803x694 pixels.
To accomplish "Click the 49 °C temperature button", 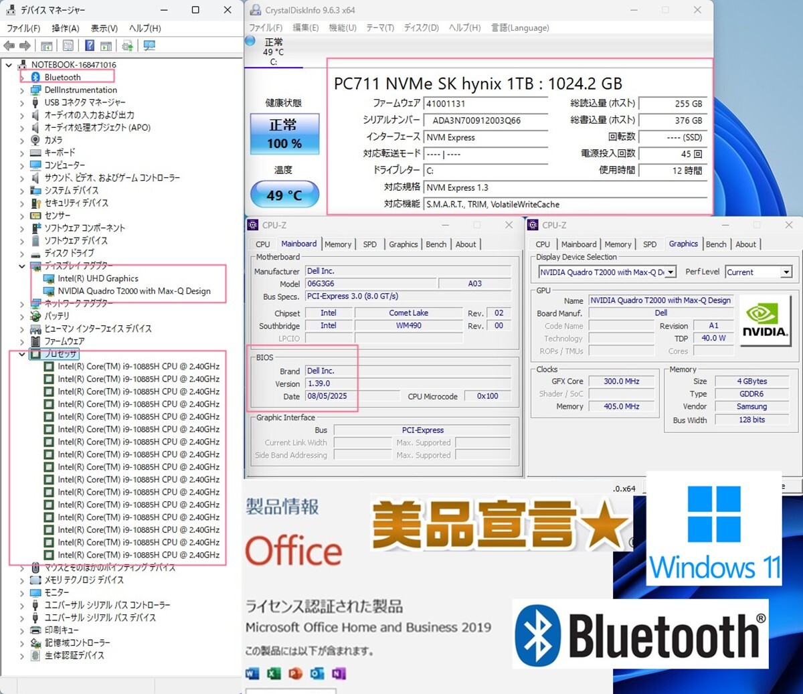I will [x=284, y=195].
